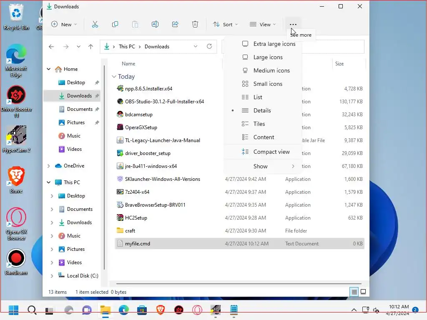The width and height of the screenshot is (427, 320).
Task: Click the Copy icon in toolbar
Action: pyautogui.click(x=115, y=25)
